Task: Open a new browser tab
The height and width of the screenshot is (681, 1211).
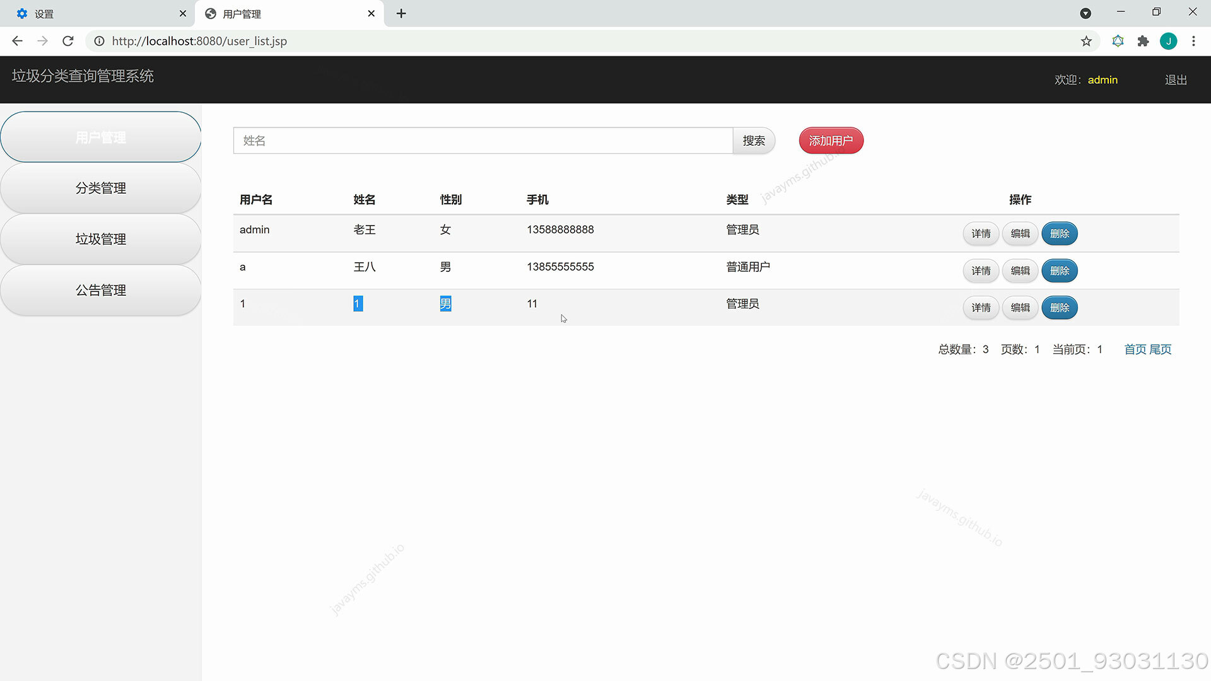Action: [x=401, y=13]
